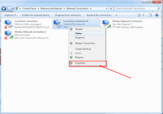This screenshot has width=163, height=114.
Task: Click Disable this network device
Action: 36,15
